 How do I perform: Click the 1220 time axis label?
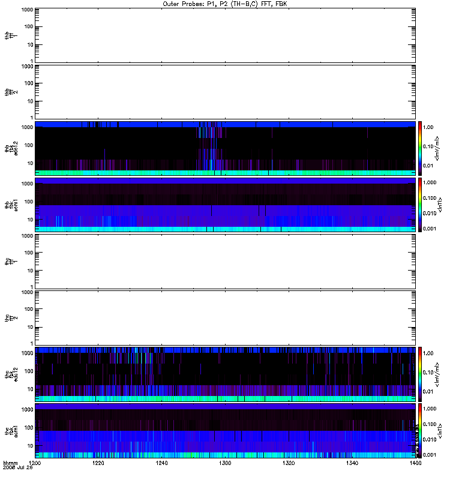[98, 463]
